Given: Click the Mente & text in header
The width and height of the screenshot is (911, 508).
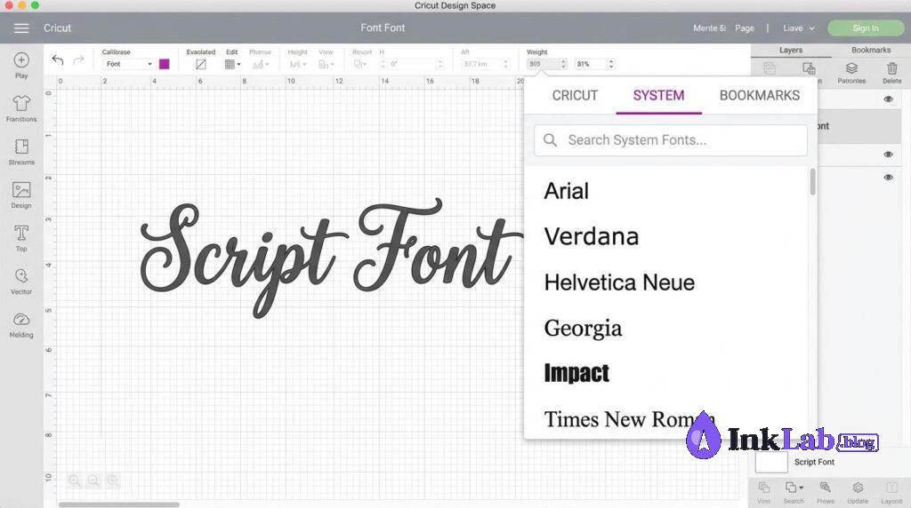Looking at the screenshot, I should [x=709, y=28].
